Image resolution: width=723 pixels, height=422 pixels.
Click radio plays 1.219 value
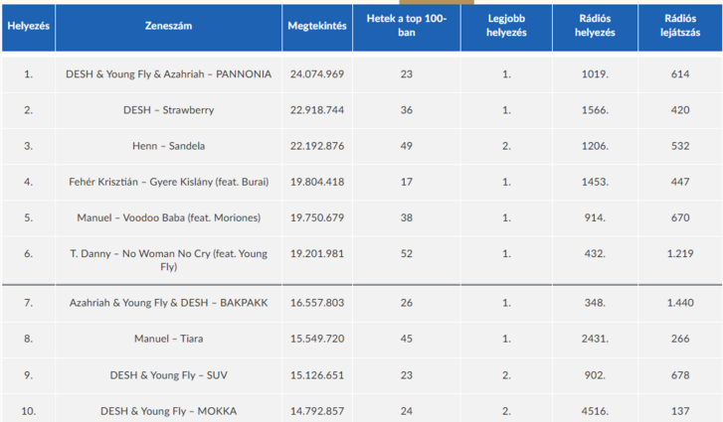point(680,253)
